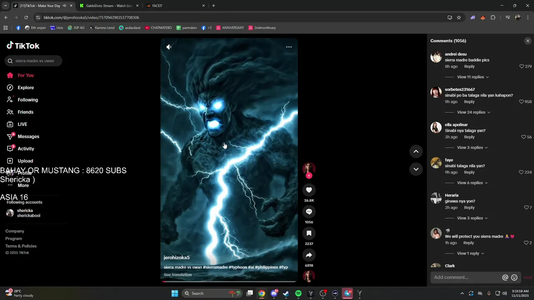Click the taskbar Search box
The image size is (534, 300).
click(212, 293)
